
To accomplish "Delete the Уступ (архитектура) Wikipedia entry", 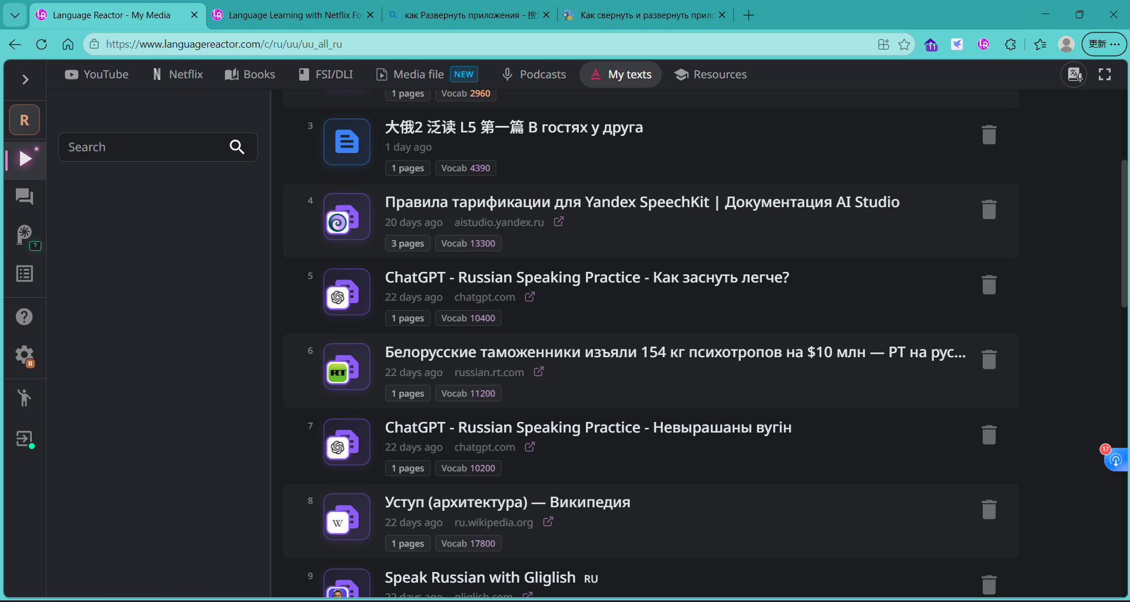I will 989,510.
